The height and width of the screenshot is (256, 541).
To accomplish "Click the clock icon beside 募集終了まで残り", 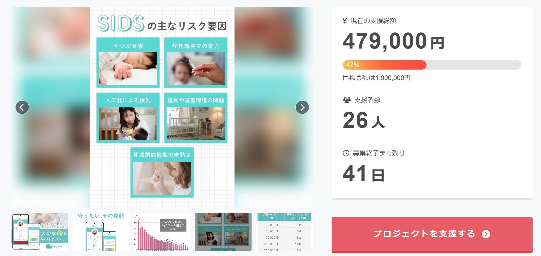I will tap(346, 153).
